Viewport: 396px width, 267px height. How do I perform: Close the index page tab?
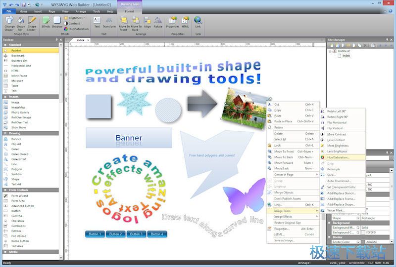pos(88,40)
